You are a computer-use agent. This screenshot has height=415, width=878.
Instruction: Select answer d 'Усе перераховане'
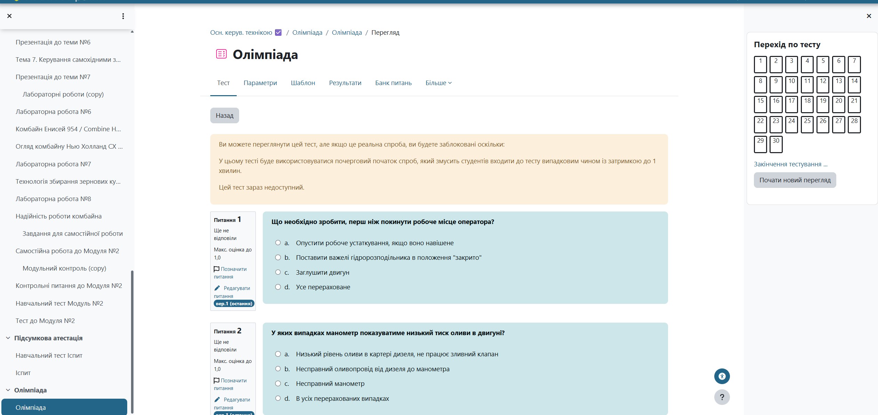coord(278,287)
